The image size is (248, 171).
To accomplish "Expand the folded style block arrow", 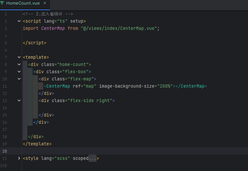I will (19, 159).
